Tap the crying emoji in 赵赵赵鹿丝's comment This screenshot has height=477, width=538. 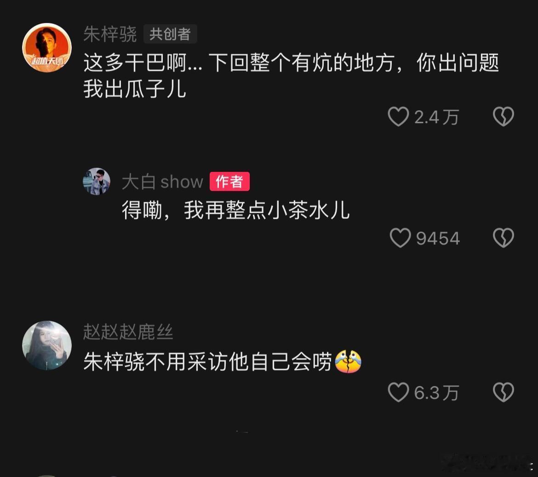348,362
